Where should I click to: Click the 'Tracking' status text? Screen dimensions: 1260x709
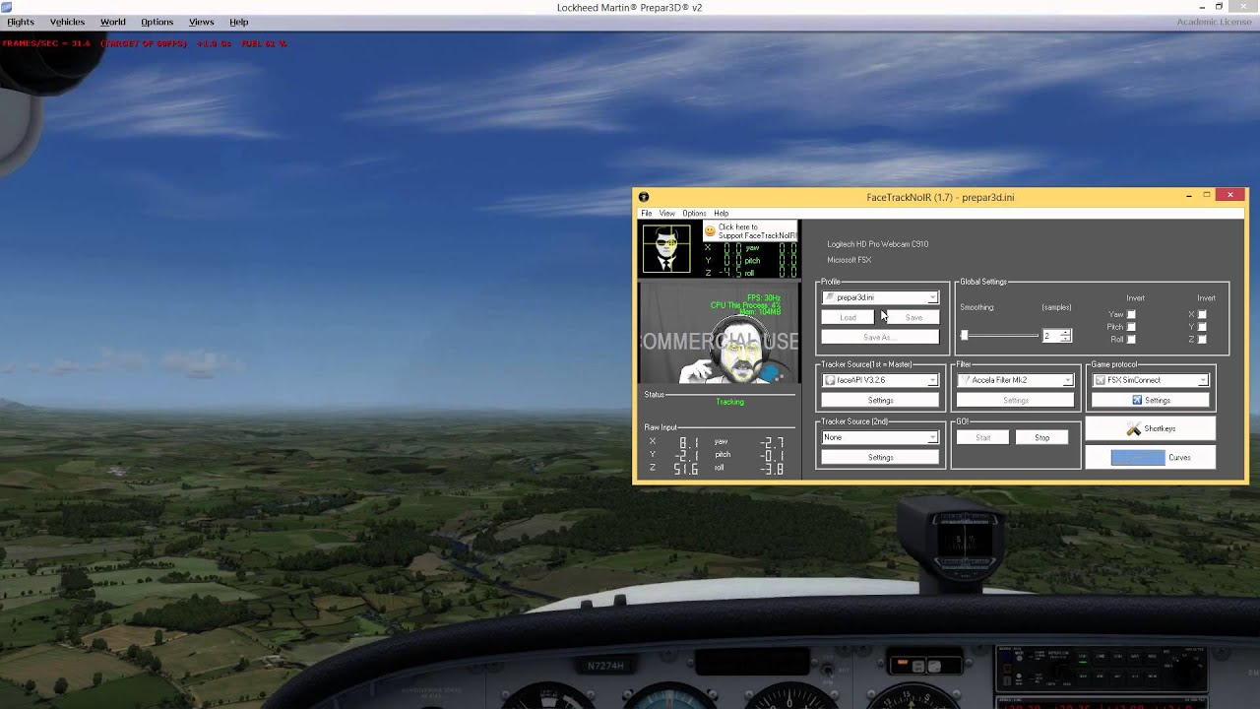729,402
